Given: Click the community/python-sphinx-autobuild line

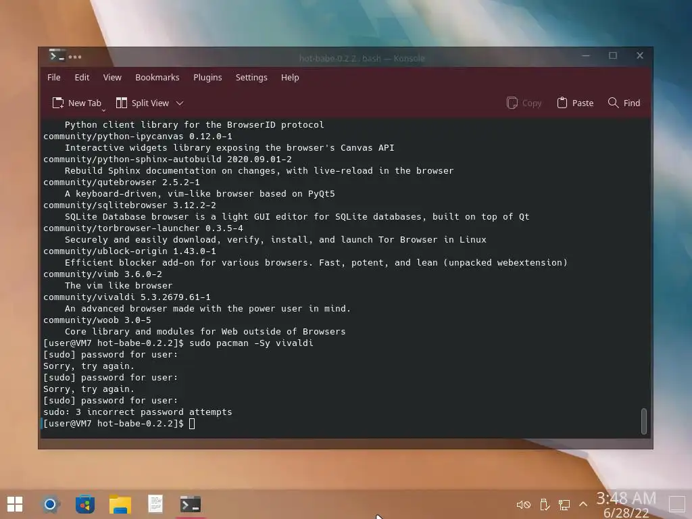Looking at the screenshot, I should click(168, 159).
